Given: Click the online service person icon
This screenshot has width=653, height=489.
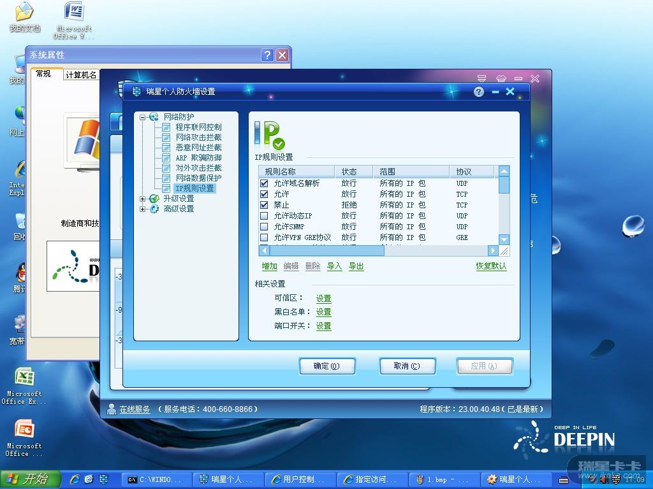Looking at the screenshot, I should click(x=111, y=409).
